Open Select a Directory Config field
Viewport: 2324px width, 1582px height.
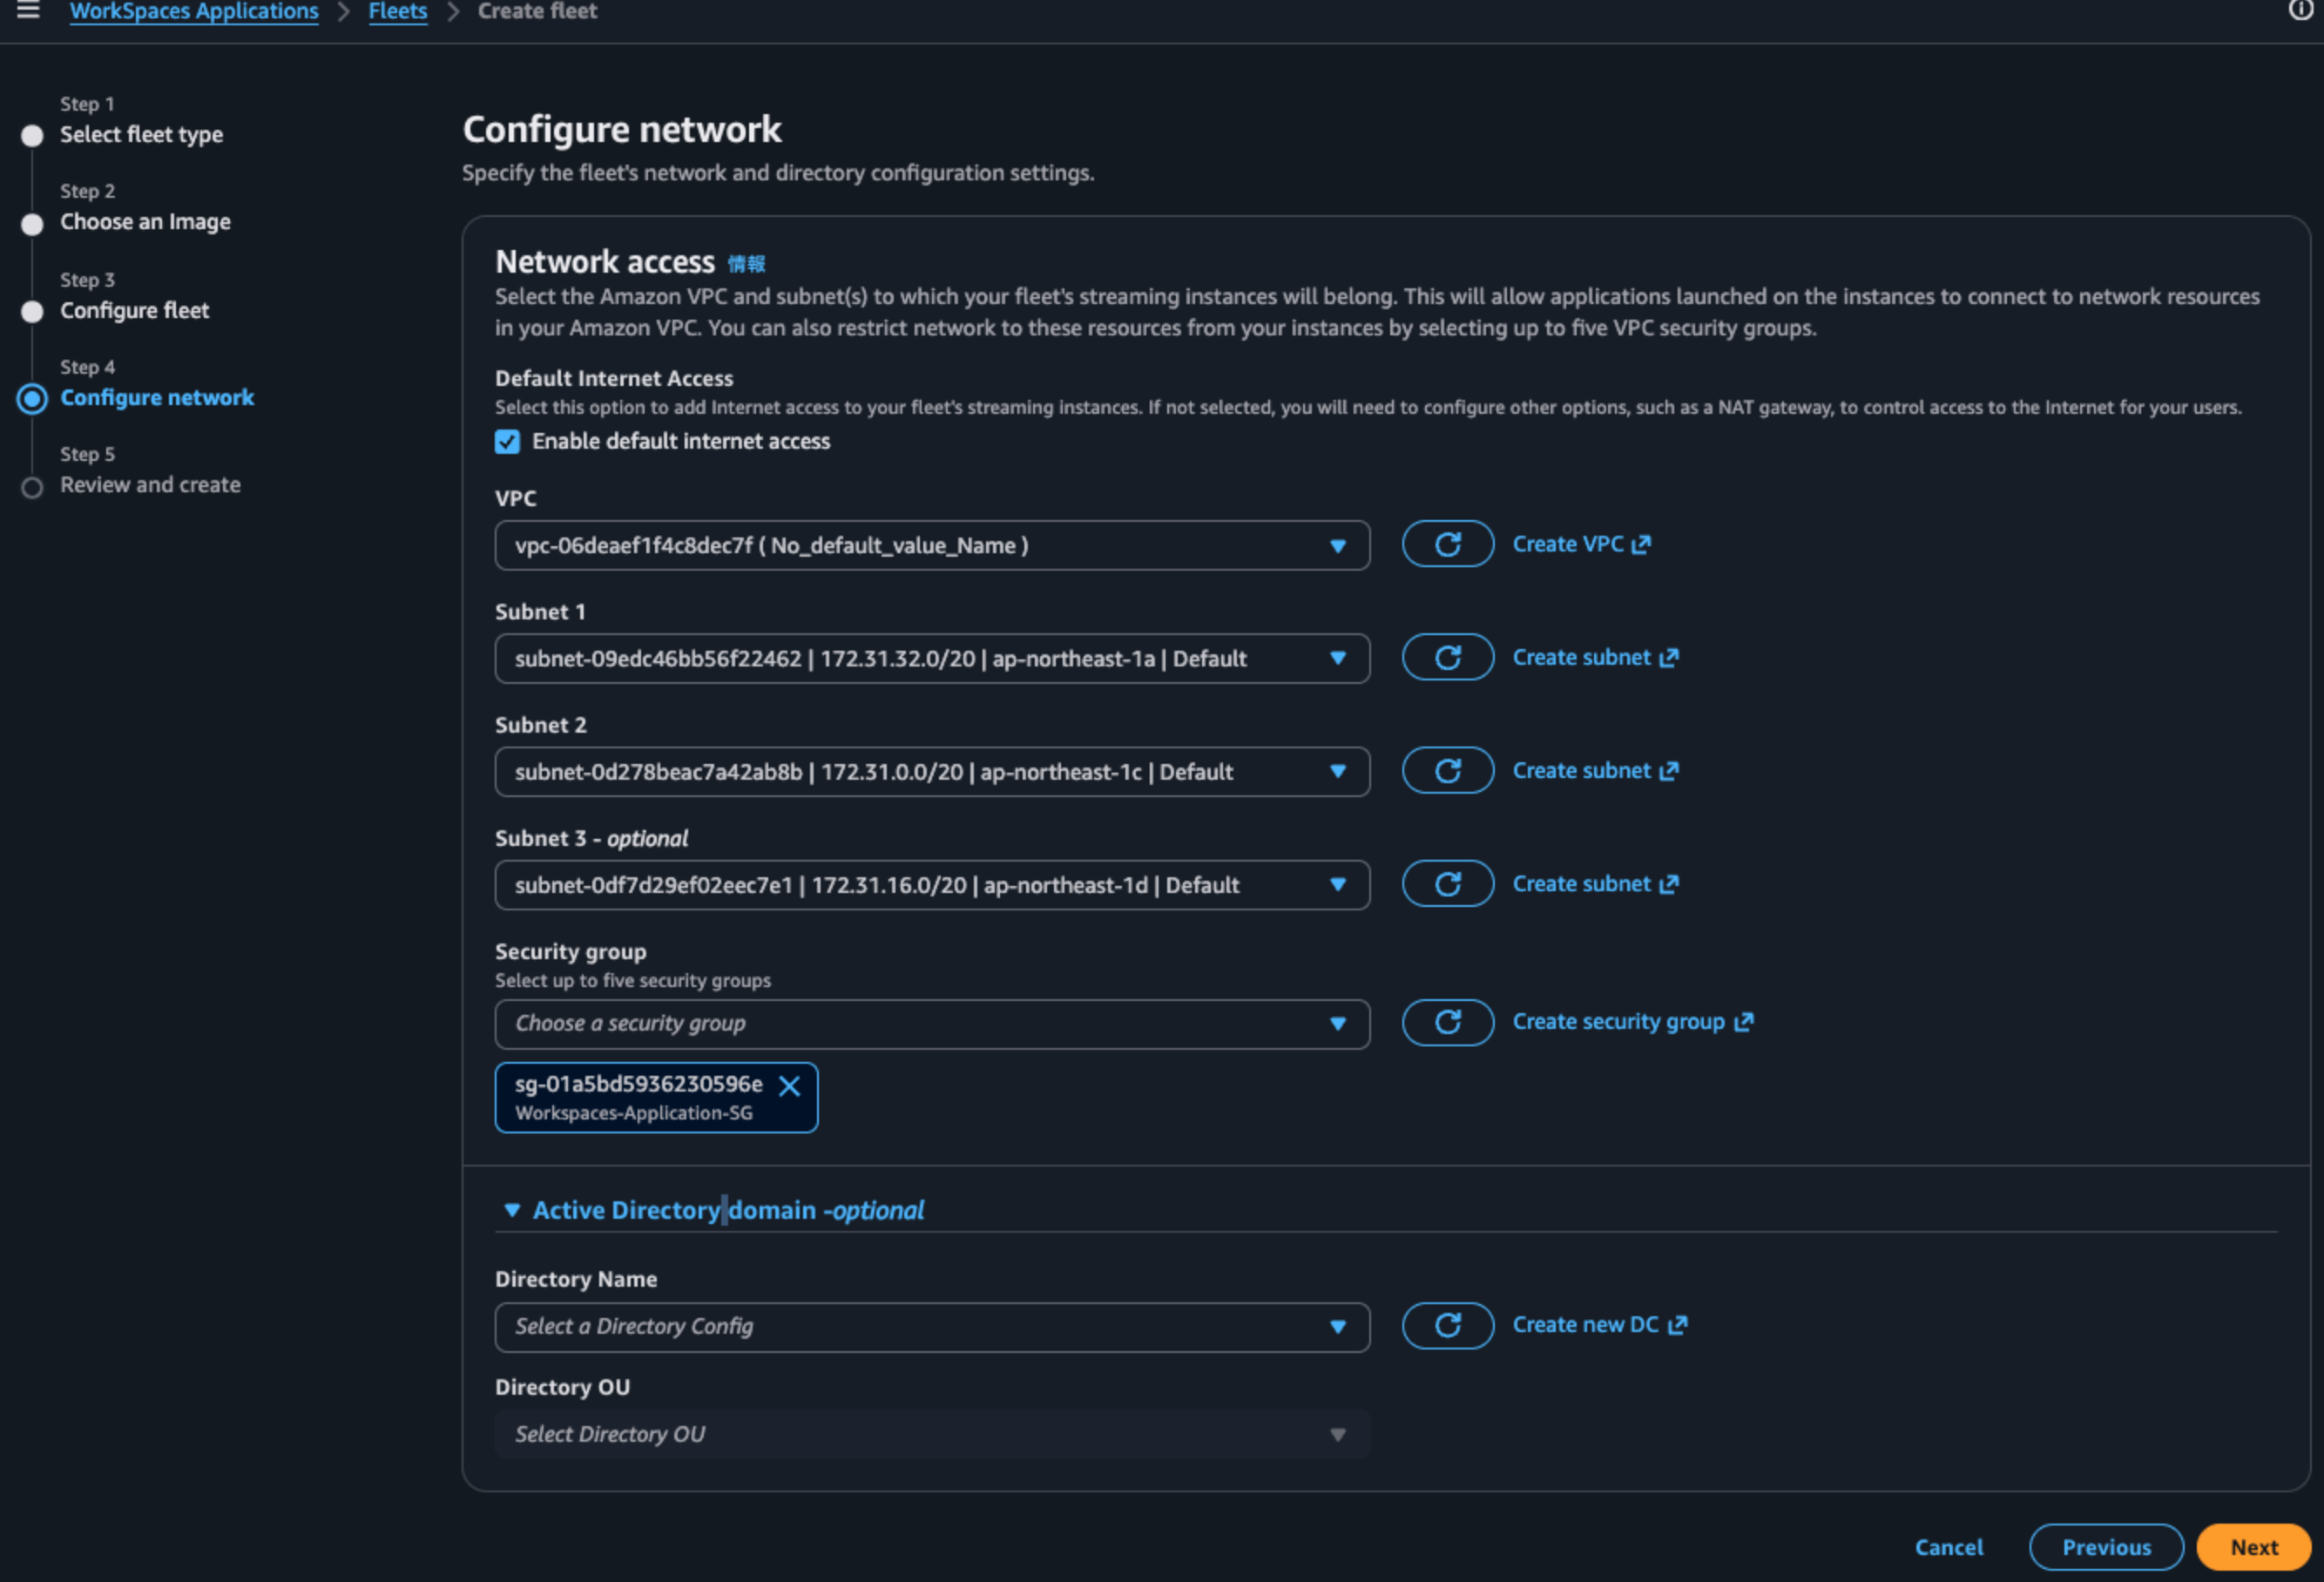click(932, 1327)
